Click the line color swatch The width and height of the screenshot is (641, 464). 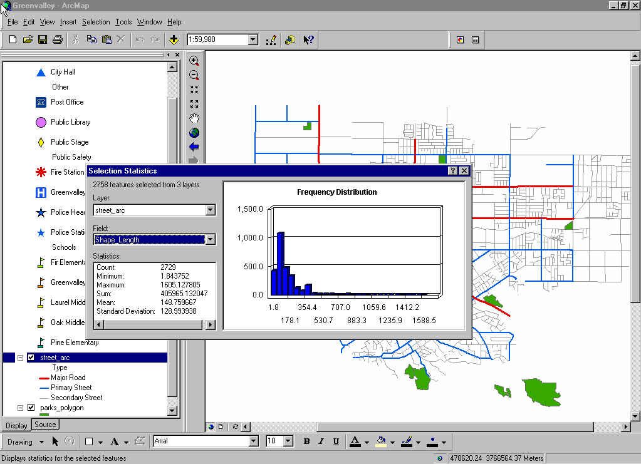(407, 441)
